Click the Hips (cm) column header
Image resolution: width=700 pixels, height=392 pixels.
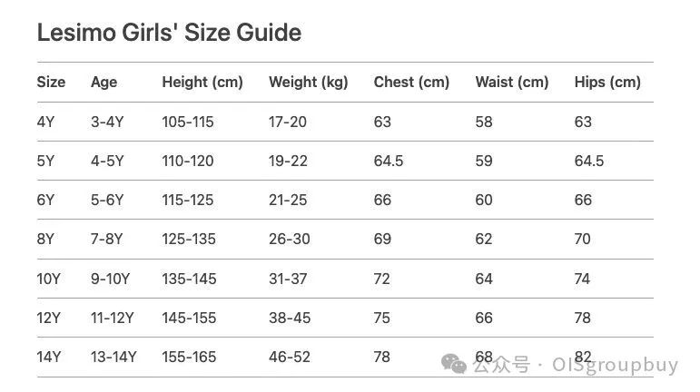[x=607, y=82]
